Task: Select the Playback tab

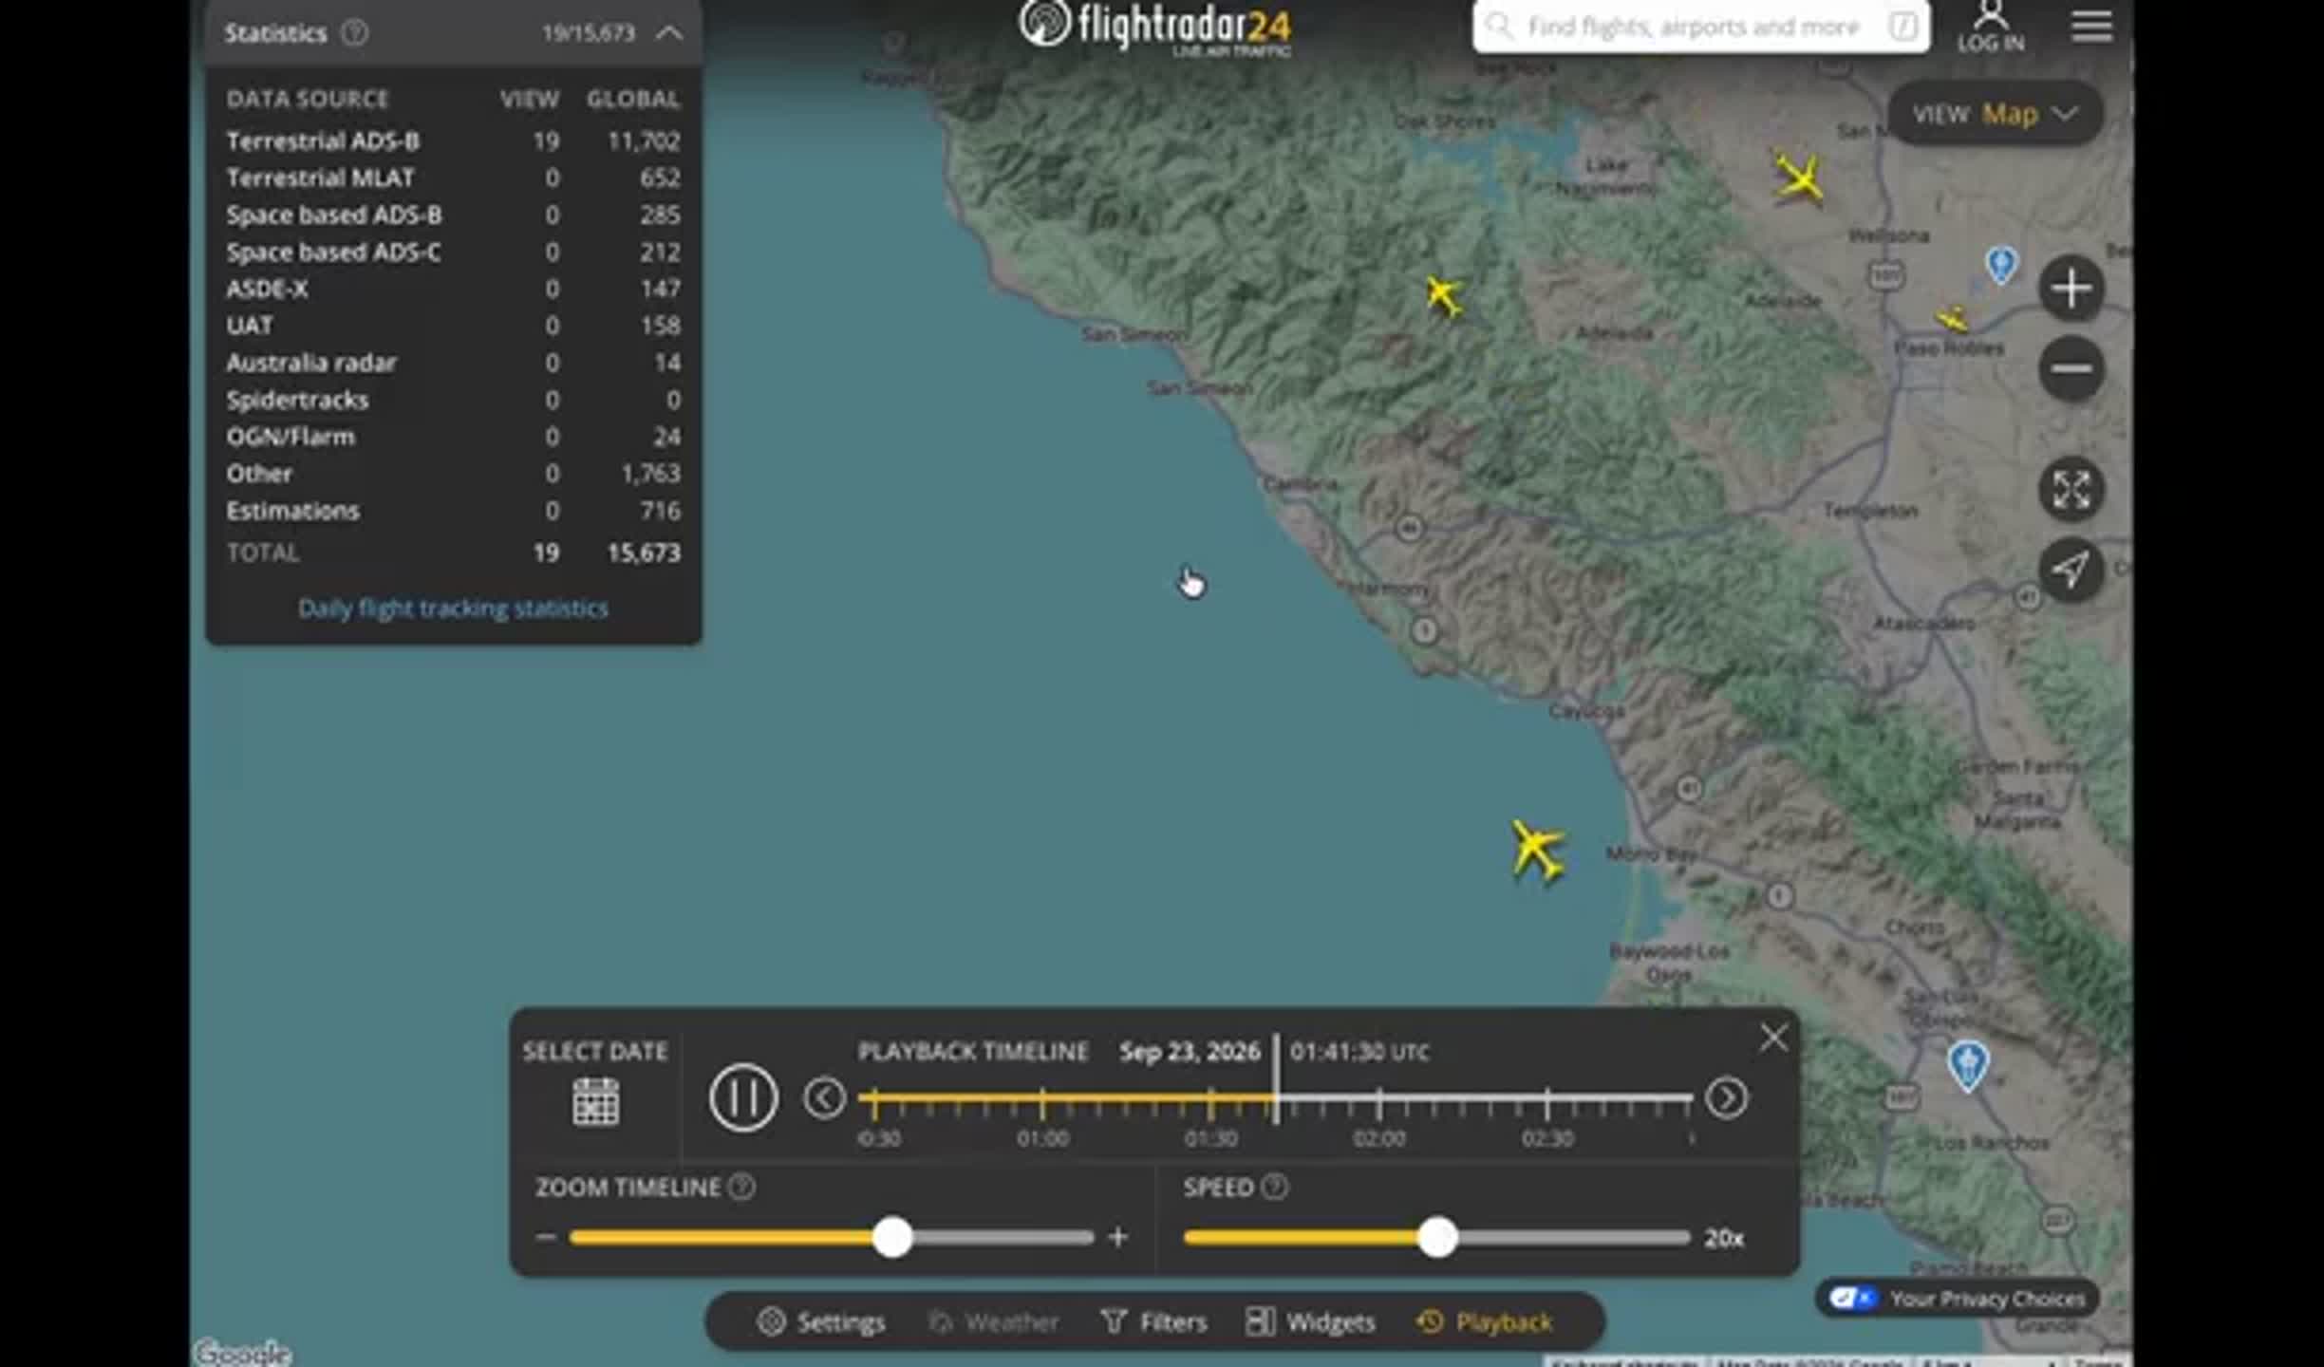Action: pyautogui.click(x=1484, y=1322)
